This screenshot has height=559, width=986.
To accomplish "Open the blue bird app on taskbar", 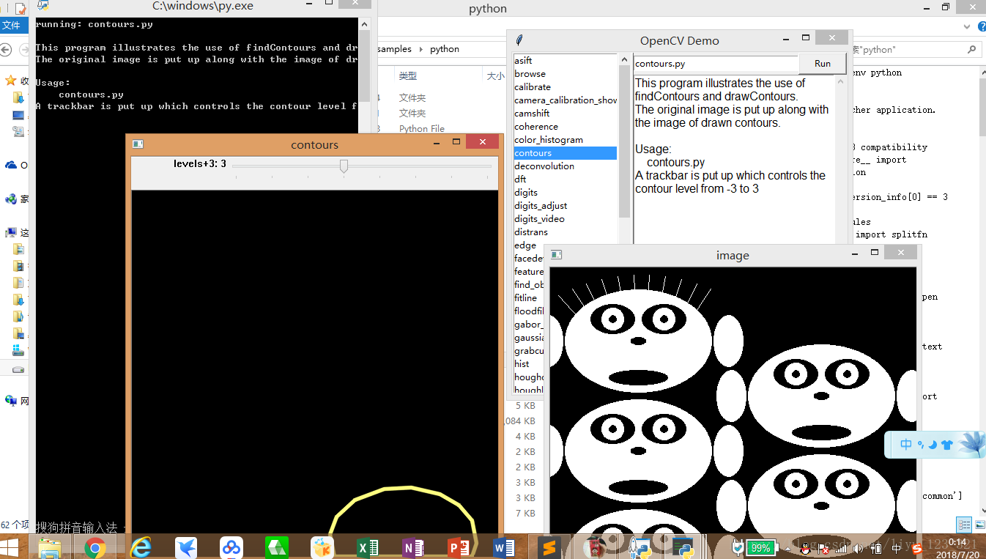I will (186, 547).
